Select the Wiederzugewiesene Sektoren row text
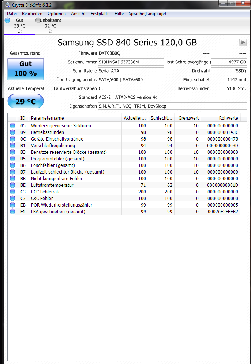Image resolution: width=251 pixels, height=364 pixels. click(61, 125)
